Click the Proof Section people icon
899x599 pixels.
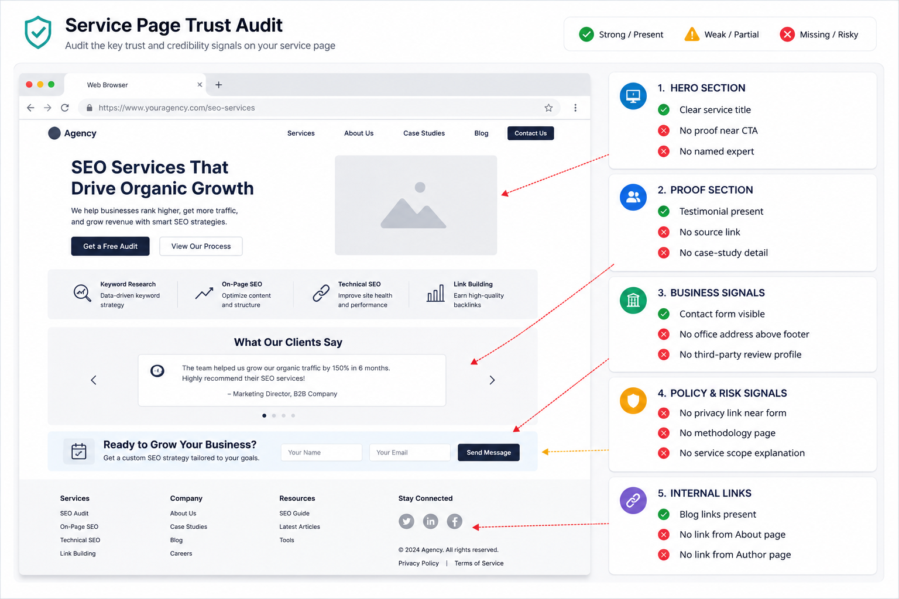coord(633,198)
